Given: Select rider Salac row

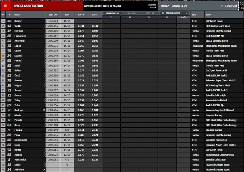Looking at the screenshot, I should coord(122,165).
